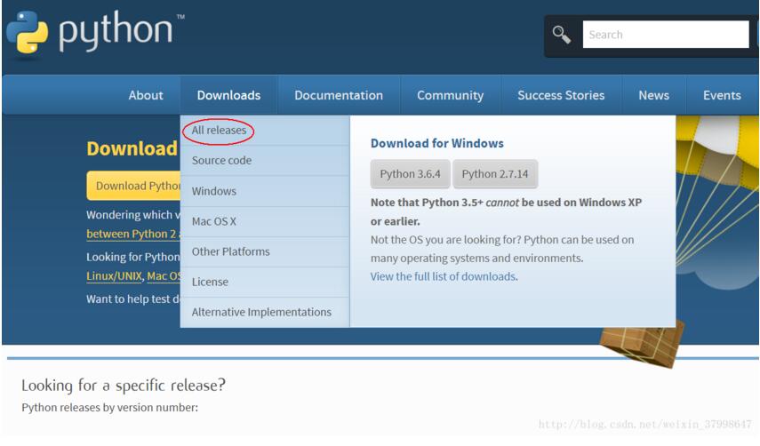Follow the 'between Python 2' link
This screenshot has width=760, height=446.
click(x=131, y=234)
